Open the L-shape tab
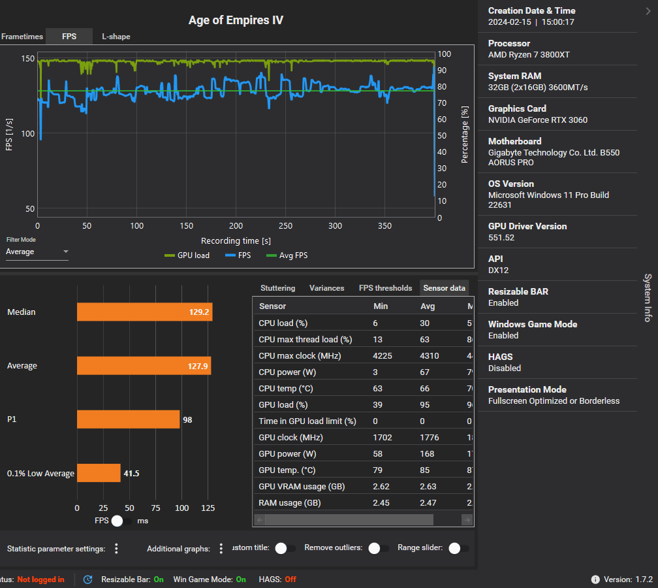Viewport: 658px width, 588px height. tap(116, 37)
